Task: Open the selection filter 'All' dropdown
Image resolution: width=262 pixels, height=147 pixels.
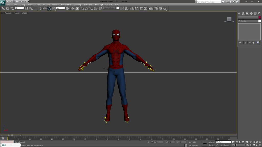Action: pos(19,8)
